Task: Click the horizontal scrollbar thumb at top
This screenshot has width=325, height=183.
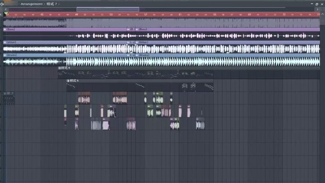Action: coord(107,9)
